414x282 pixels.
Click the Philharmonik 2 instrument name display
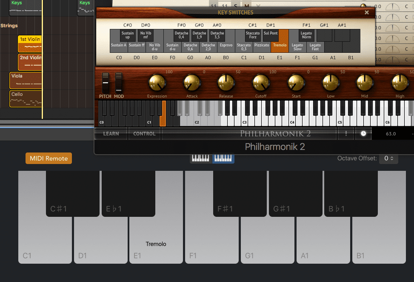[x=275, y=147]
